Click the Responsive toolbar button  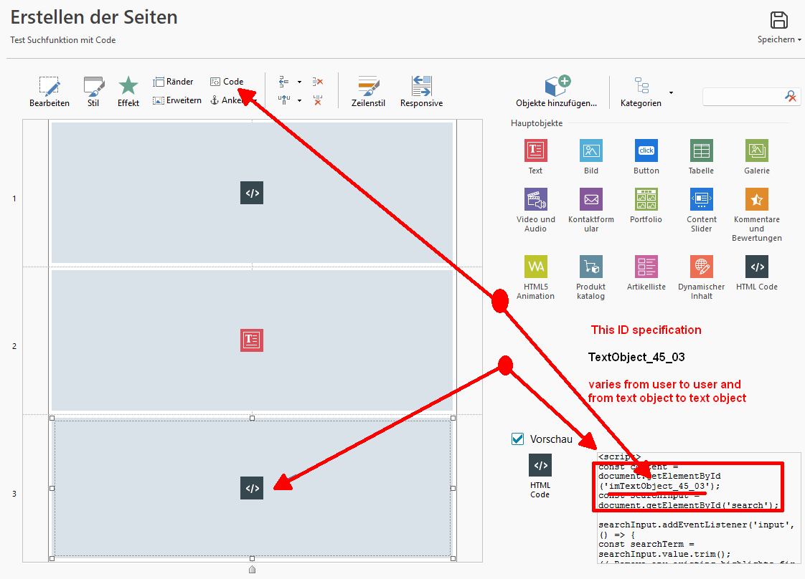pyautogui.click(x=421, y=90)
